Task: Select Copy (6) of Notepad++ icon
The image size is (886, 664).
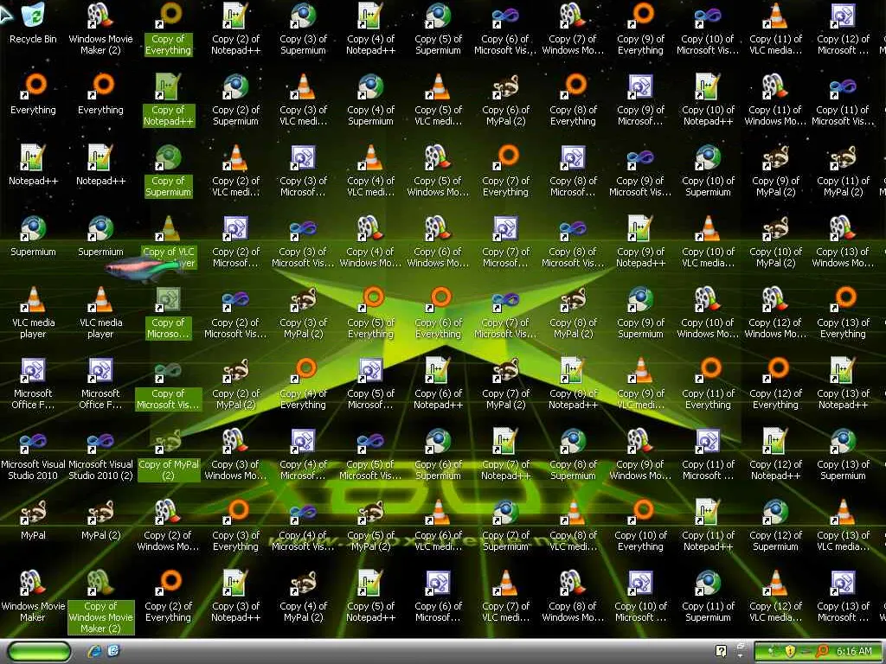Action: tap(438, 383)
